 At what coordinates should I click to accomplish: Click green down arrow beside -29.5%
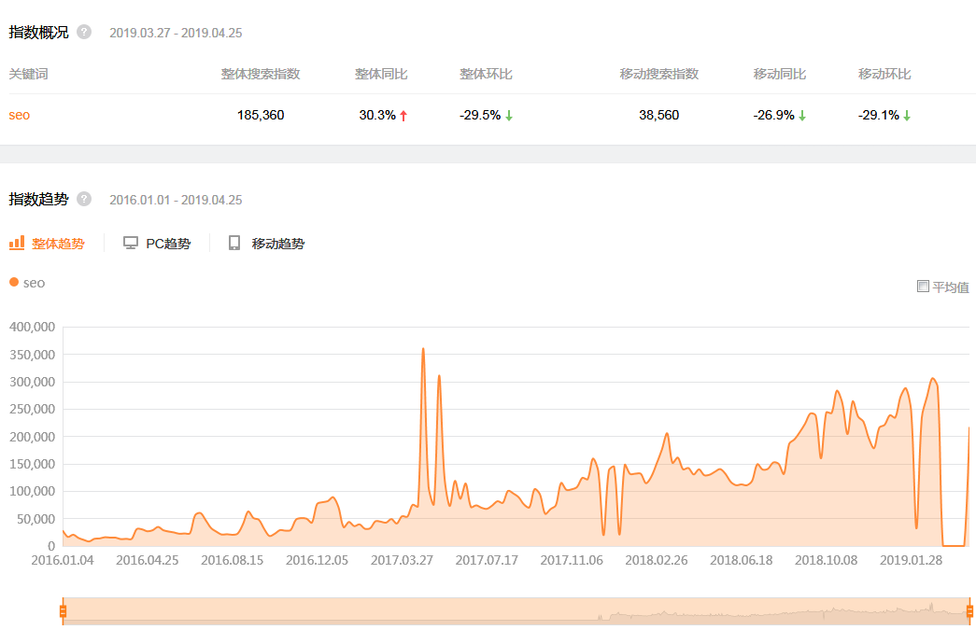coord(509,116)
